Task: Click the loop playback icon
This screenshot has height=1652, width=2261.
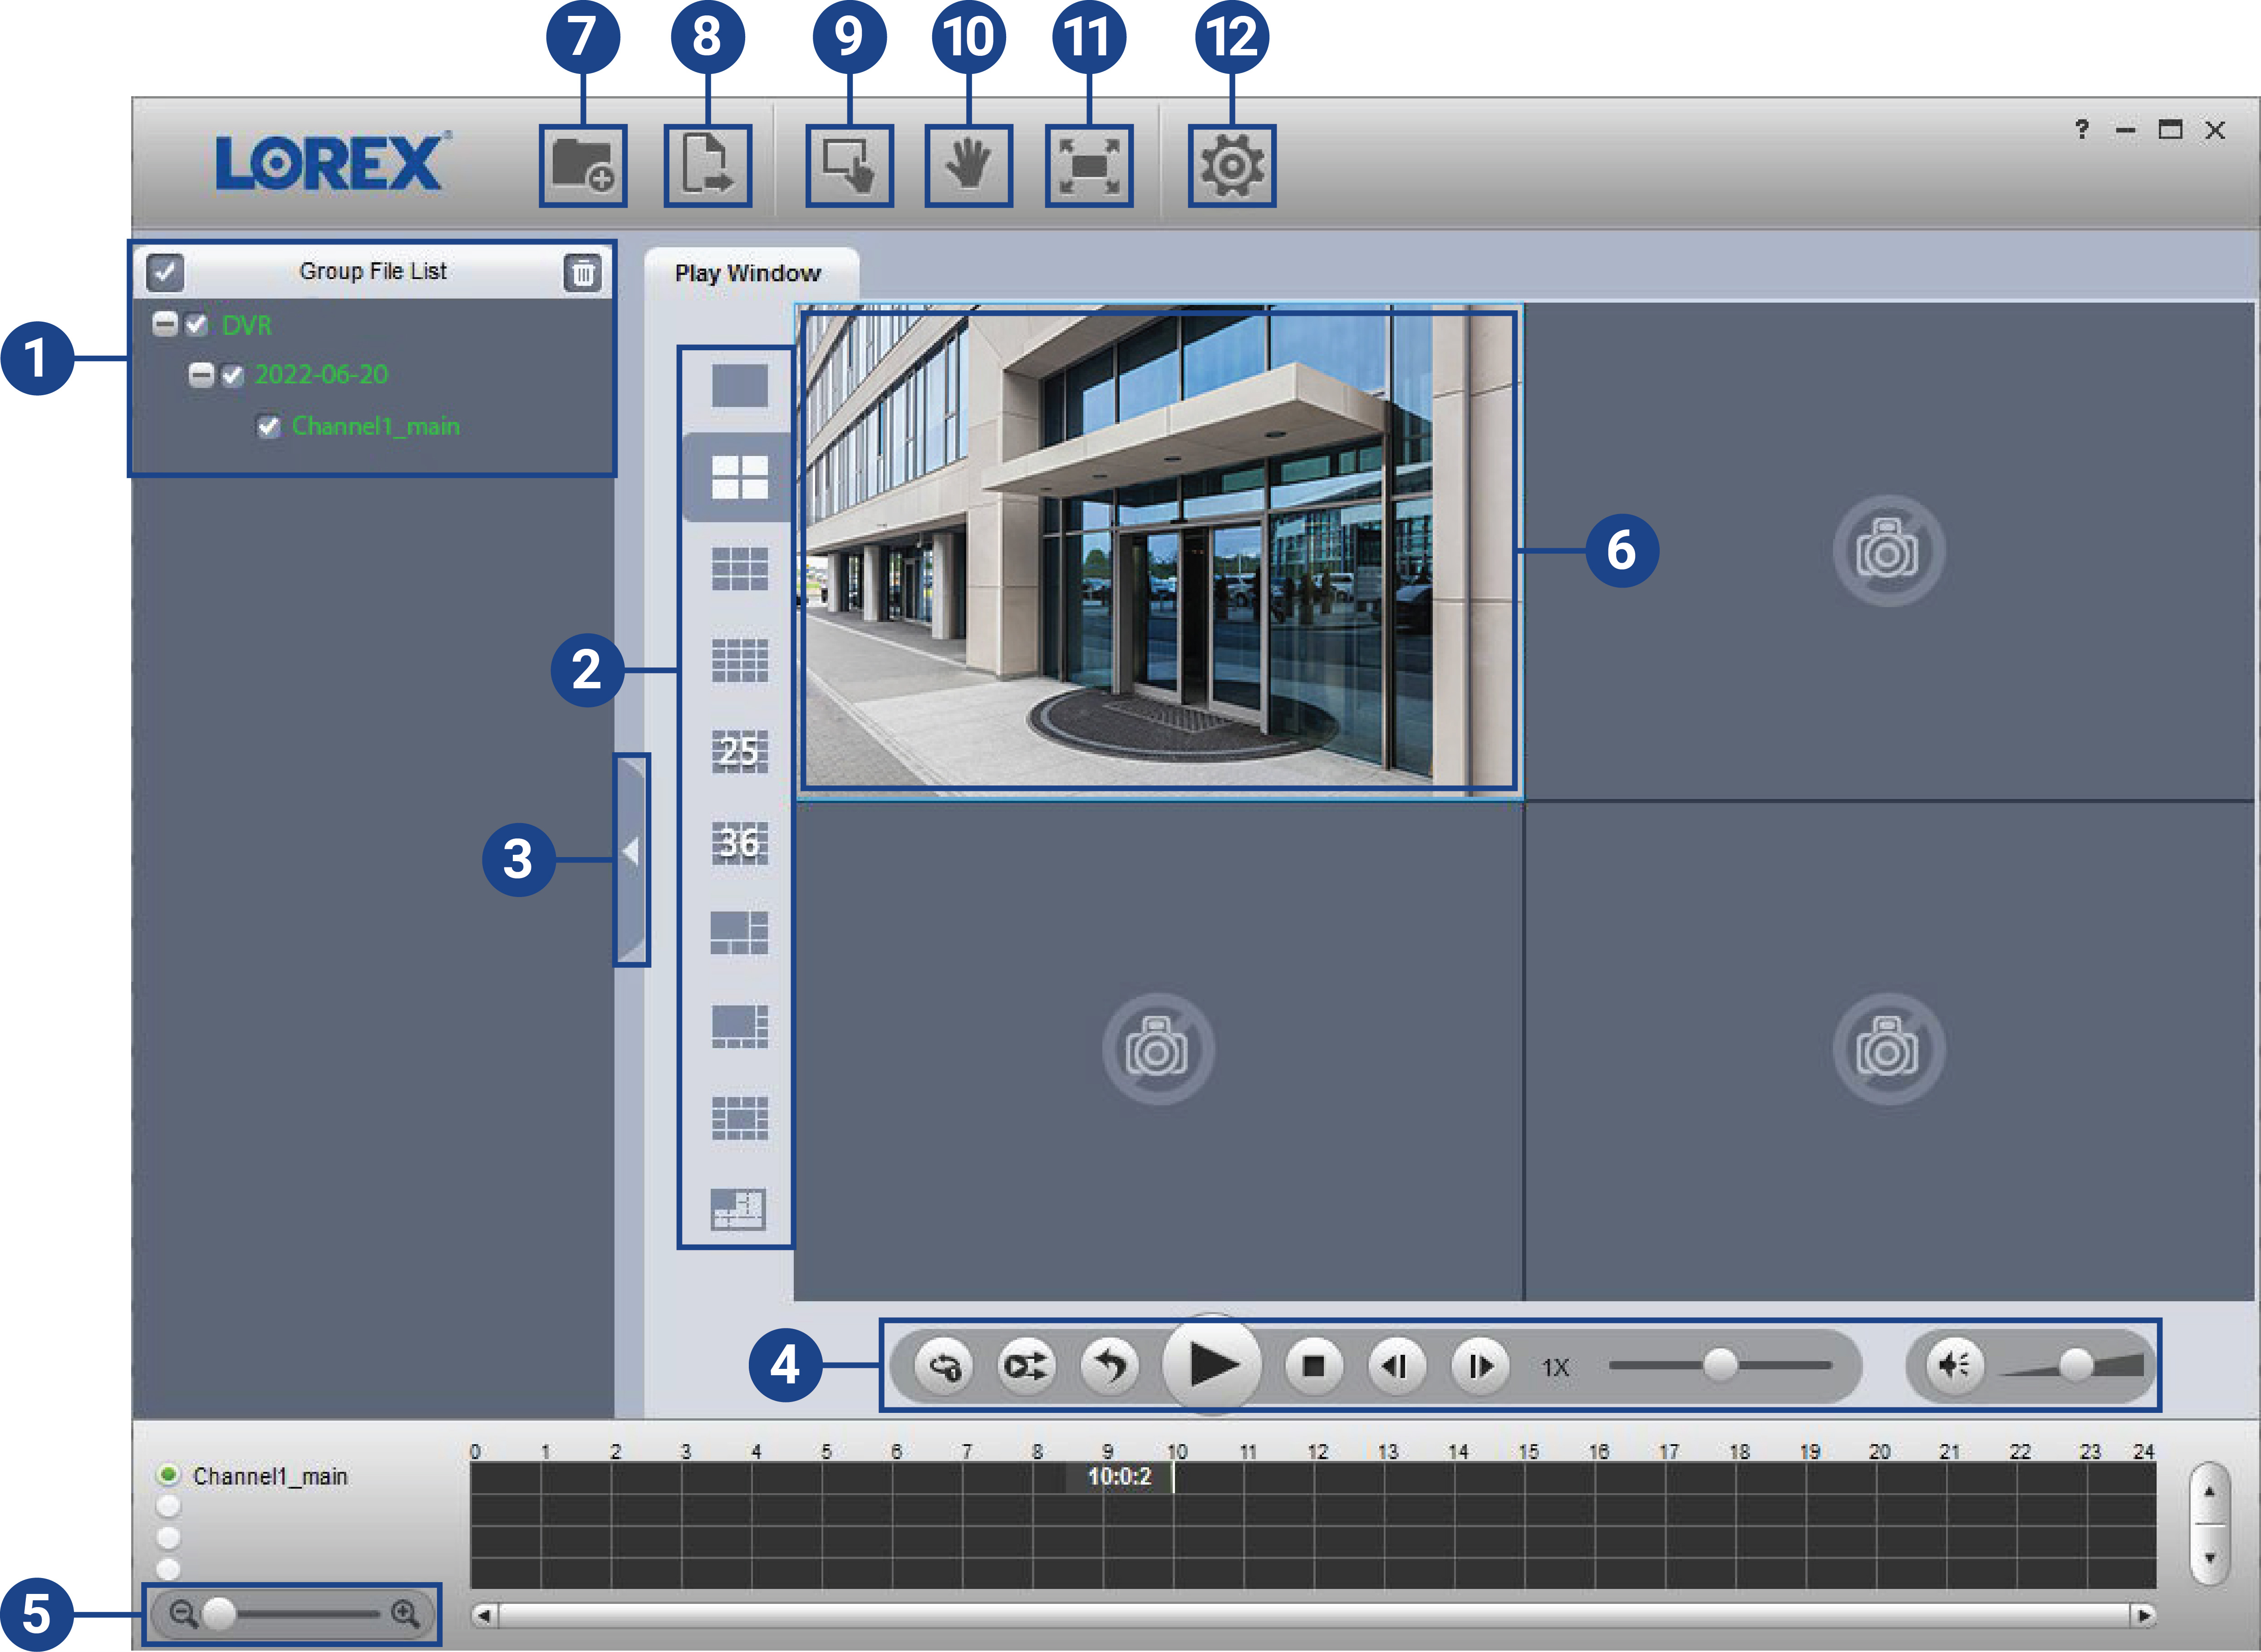Action: [x=944, y=1366]
